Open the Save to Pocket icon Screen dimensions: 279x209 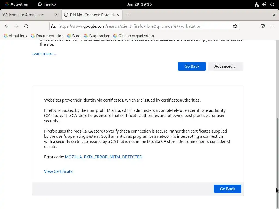click(263, 26)
